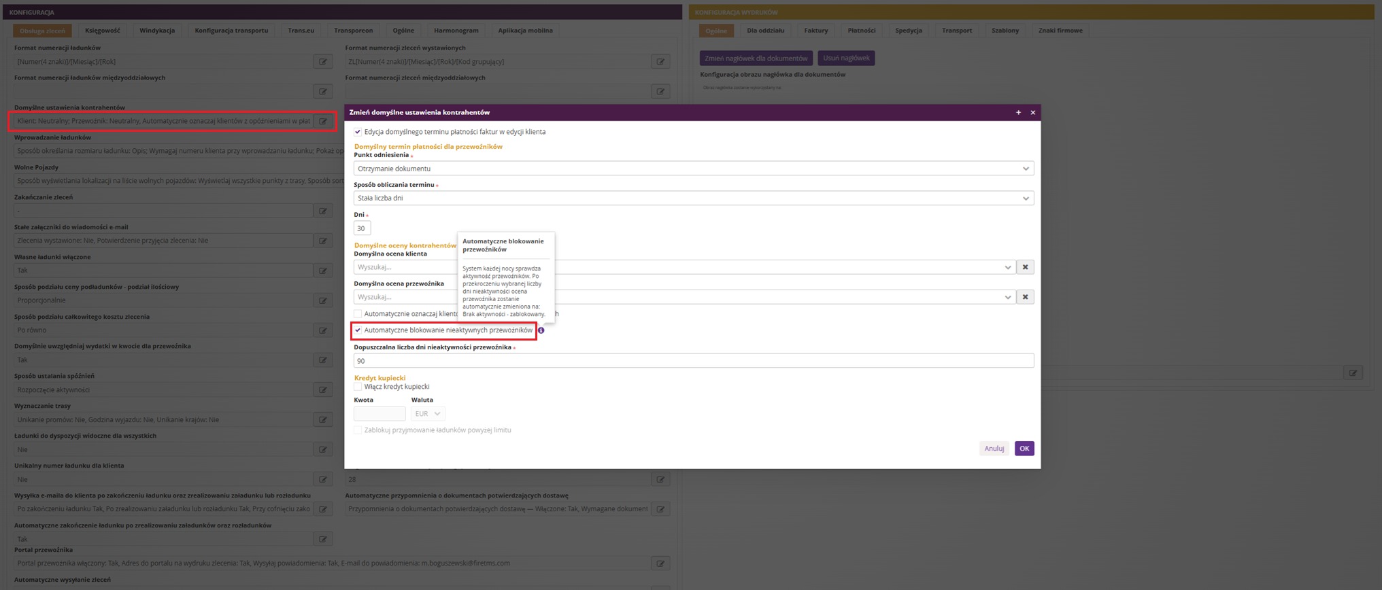Click the Dni input field
The width and height of the screenshot is (1382, 590).
[x=363, y=228]
